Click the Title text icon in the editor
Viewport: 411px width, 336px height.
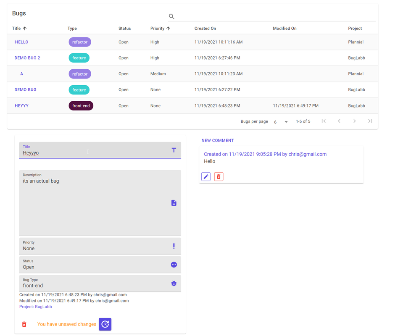click(174, 150)
